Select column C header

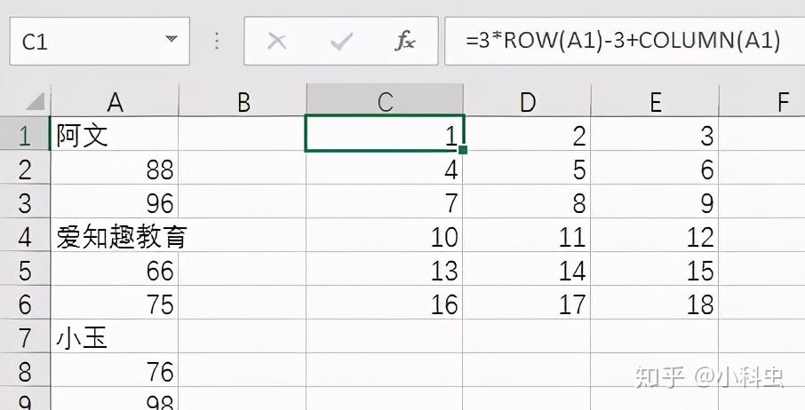[x=385, y=101]
